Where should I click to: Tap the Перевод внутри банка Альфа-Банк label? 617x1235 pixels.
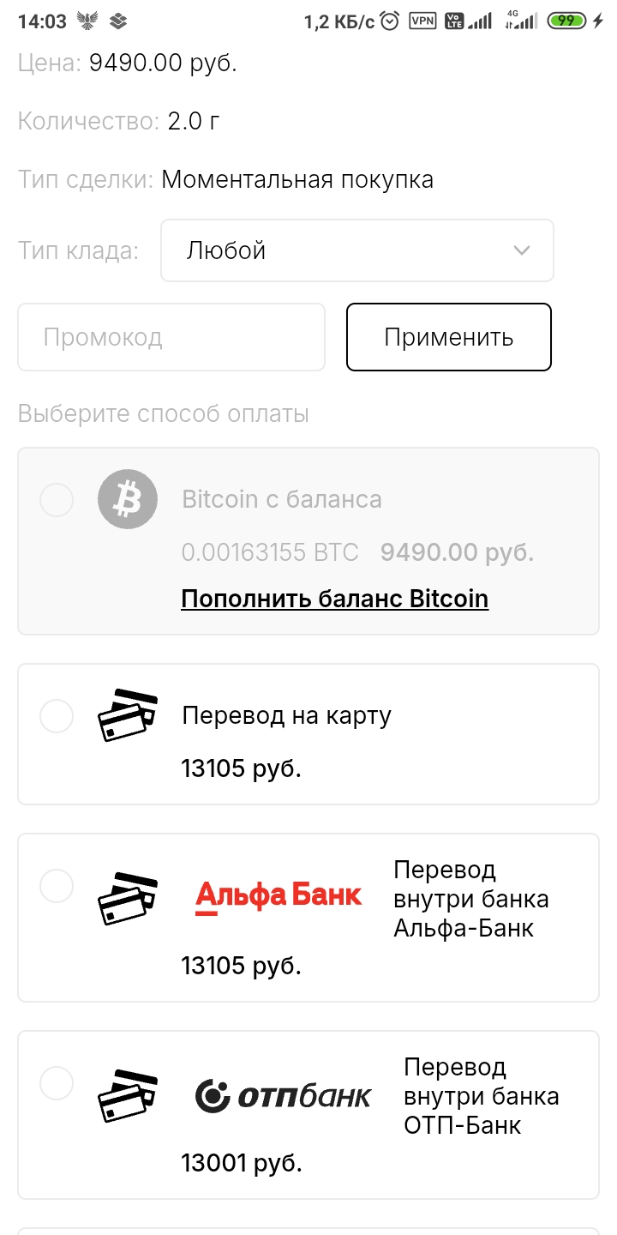470,898
